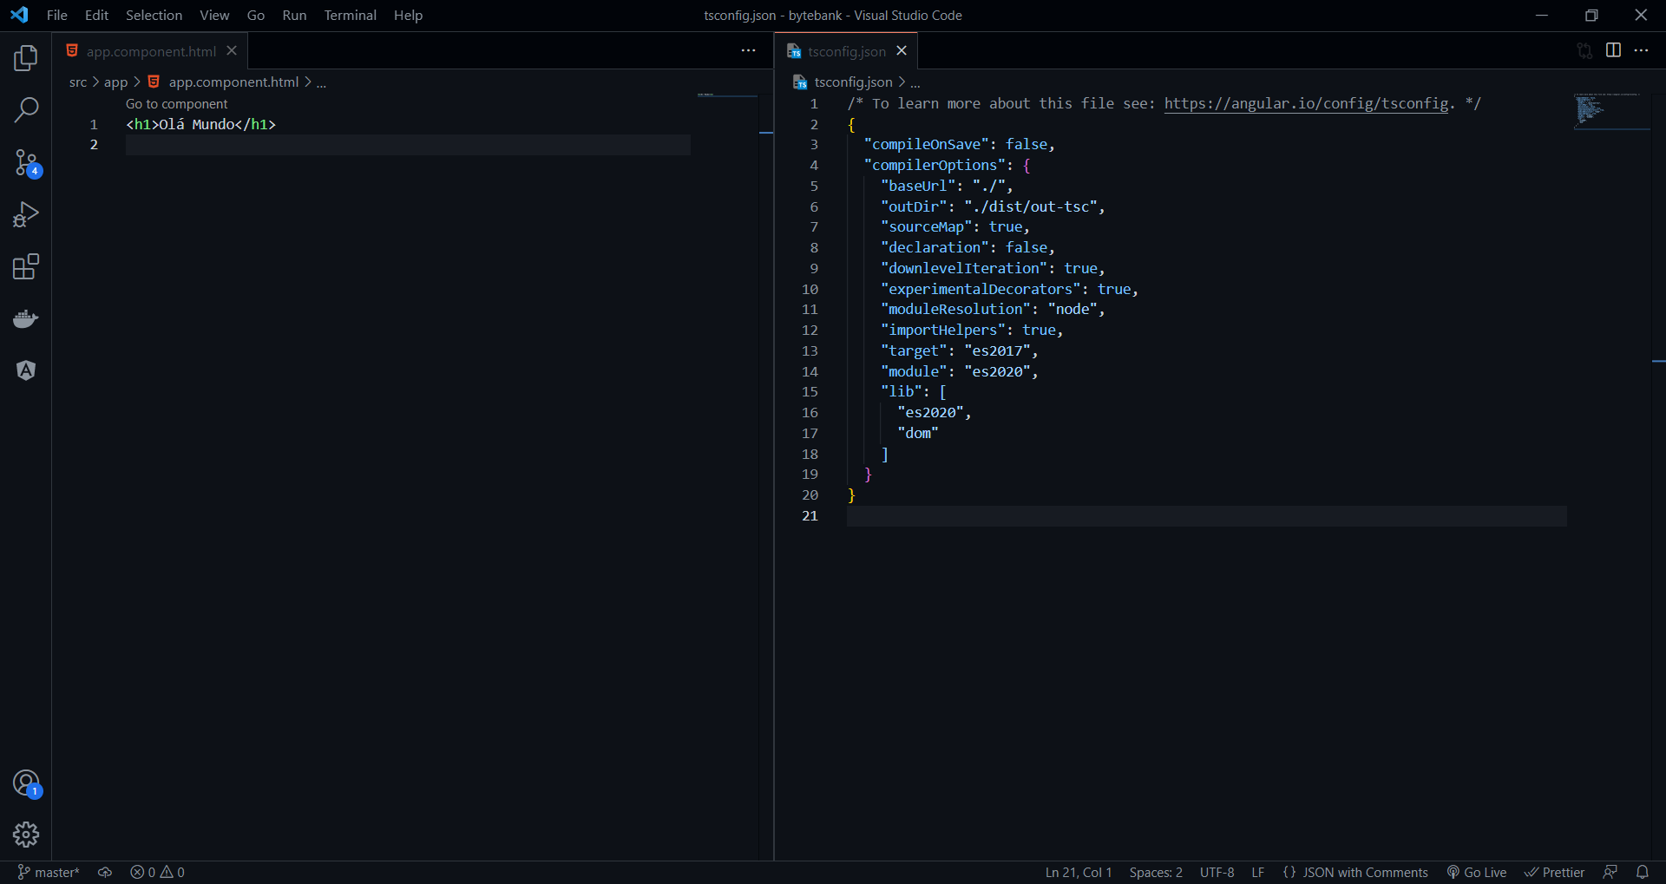Click the Synchronize Changes cloud icon

[105, 872]
